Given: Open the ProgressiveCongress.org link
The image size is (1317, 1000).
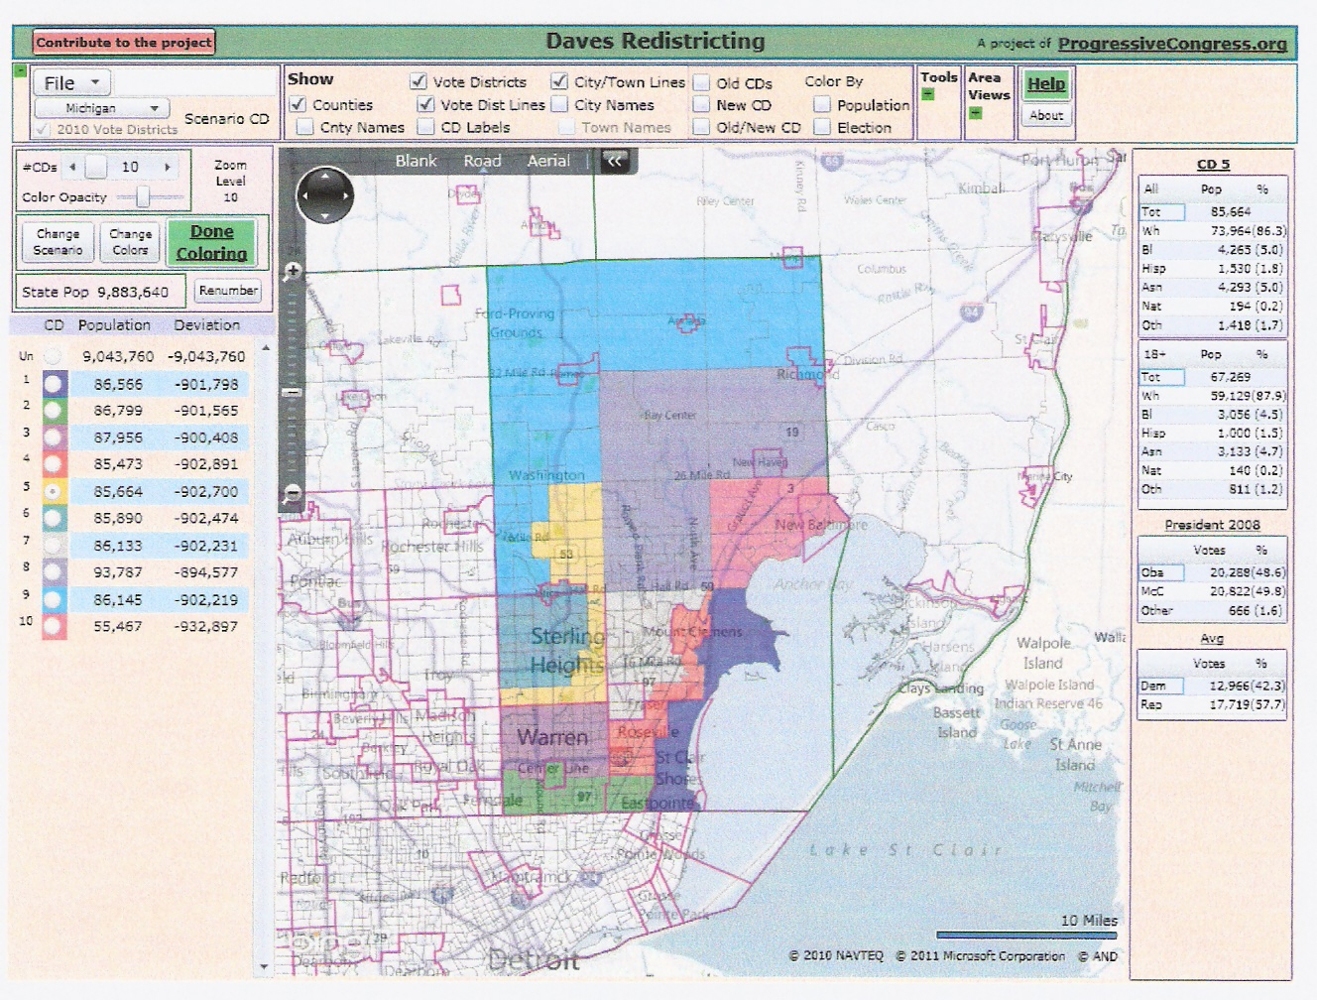Looking at the screenshot, I should 1171,44.
